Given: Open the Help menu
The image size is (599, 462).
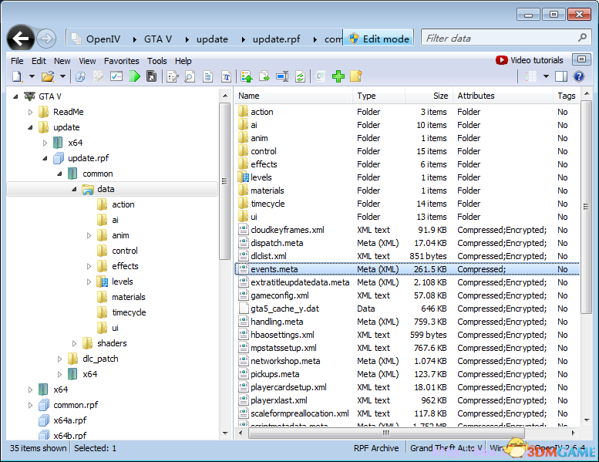Looking at the screenshot, I should pyautogui.click(x=183, y=61).
